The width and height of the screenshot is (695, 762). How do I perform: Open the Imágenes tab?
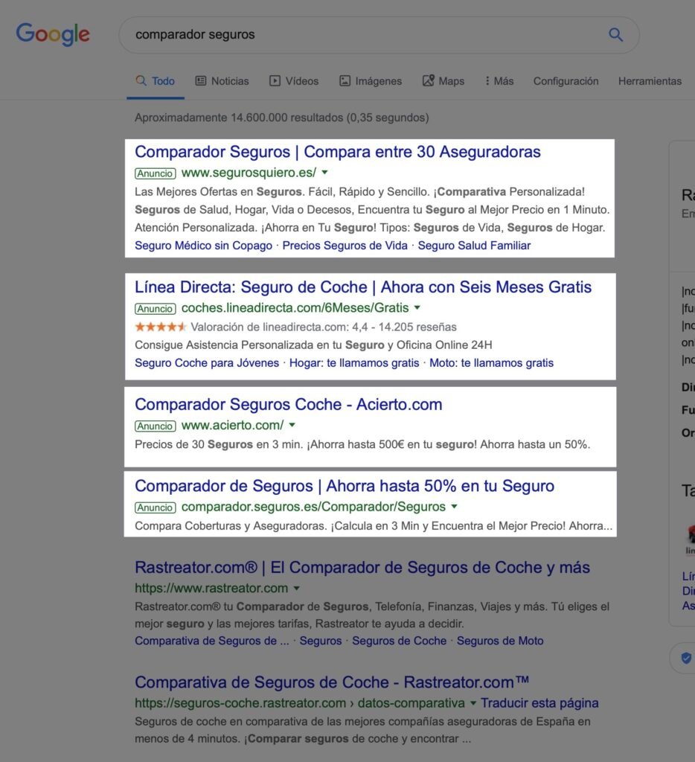click(x=371, y=81)
